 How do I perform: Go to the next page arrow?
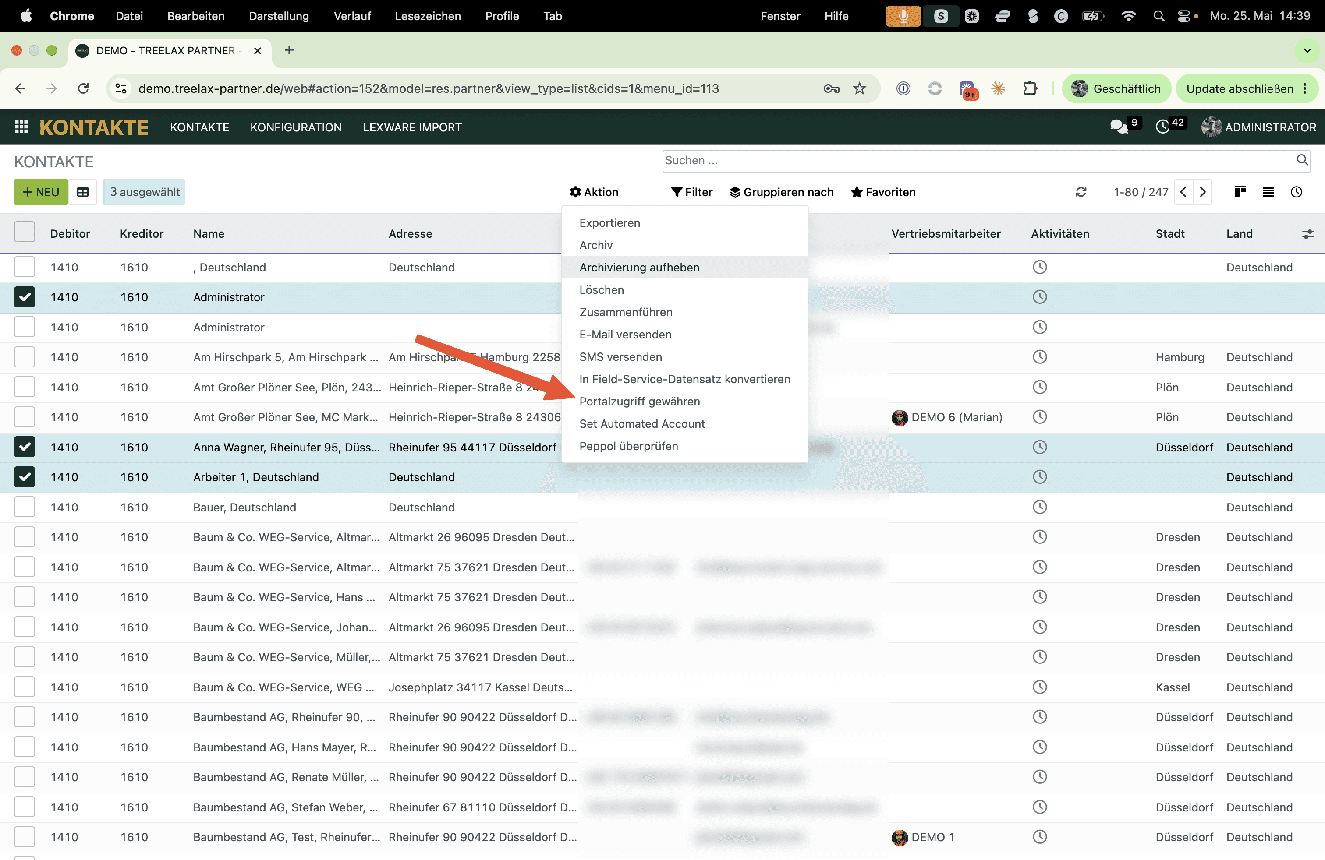[1202, 192]
